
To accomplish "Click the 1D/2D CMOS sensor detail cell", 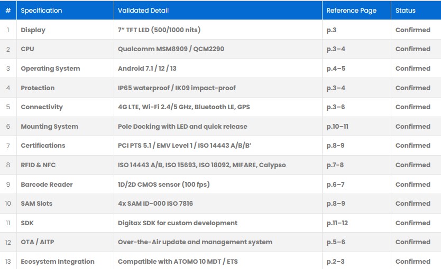I will (163, 185).
